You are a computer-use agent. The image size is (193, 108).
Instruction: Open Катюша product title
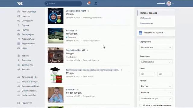coord(70,31)
